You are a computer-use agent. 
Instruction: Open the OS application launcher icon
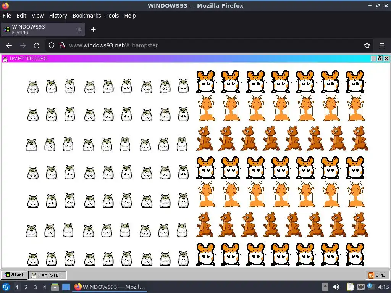[x=6, y=287]
